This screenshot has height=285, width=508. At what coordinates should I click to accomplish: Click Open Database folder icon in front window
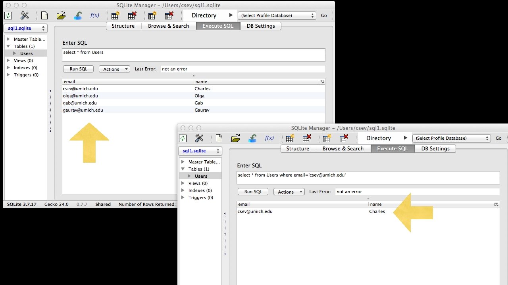235,138
